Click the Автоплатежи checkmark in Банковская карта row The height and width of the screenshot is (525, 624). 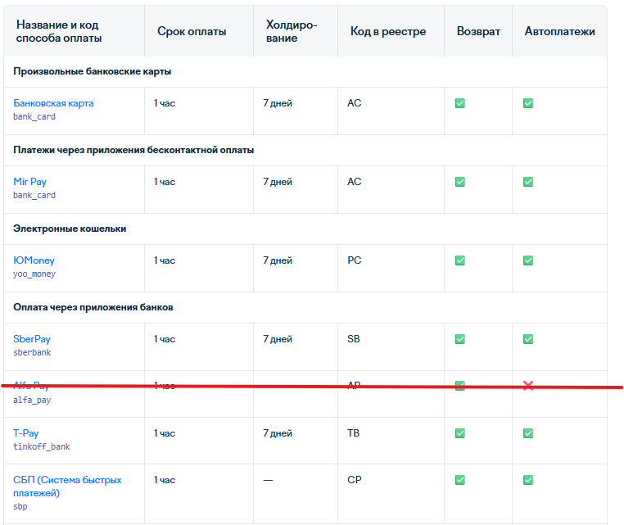click(x=528, y=103)
